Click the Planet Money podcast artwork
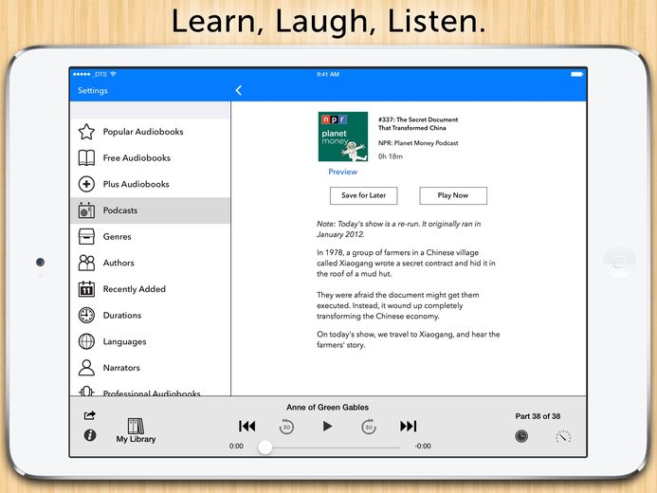The image size is (657, 493). point(343,137)
